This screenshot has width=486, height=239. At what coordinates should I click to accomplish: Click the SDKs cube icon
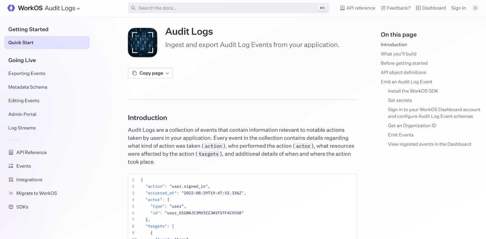point(11,207)
